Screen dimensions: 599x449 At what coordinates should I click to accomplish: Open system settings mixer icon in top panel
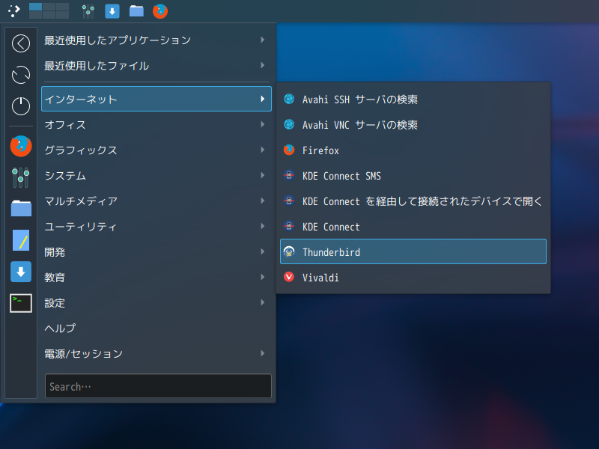click(x=88, y=11)
